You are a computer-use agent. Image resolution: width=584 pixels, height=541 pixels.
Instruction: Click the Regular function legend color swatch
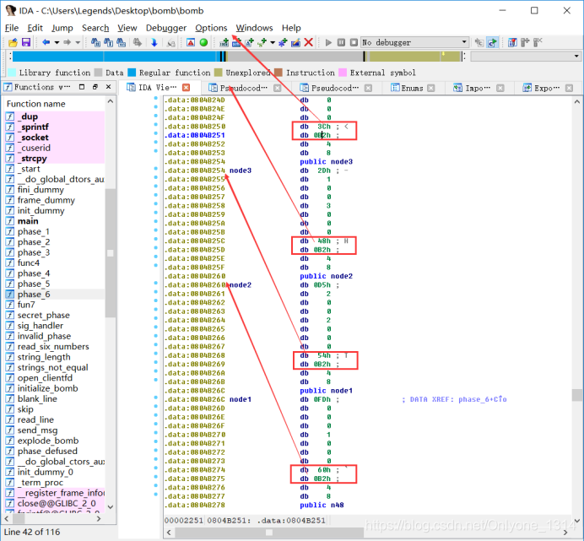(132, 73)
